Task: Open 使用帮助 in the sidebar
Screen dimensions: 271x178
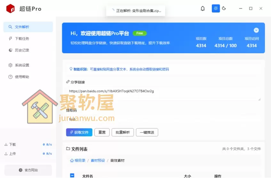Action: (x=28, y=77)
